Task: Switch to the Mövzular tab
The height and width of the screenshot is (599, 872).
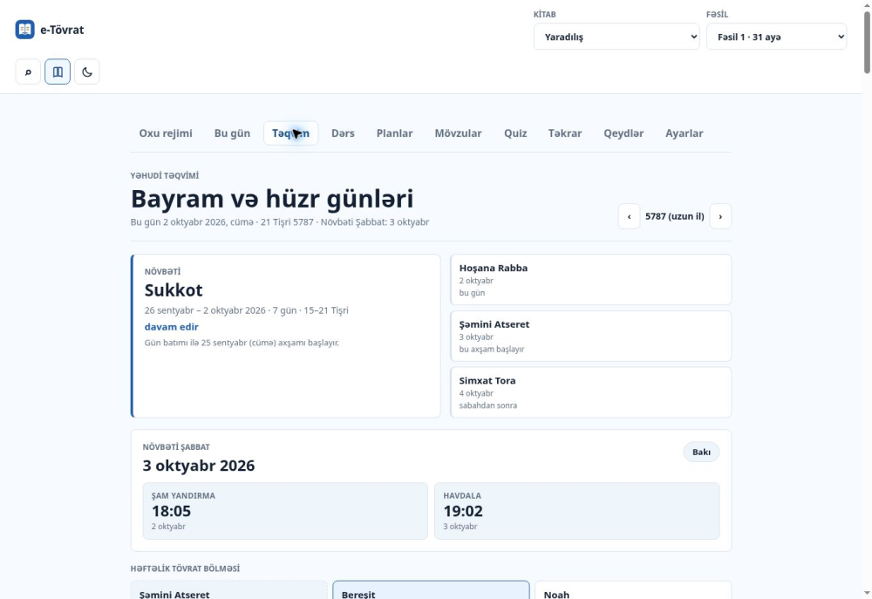Action: pos(459,133)
